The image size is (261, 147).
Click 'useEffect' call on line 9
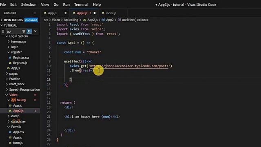[72, 61]
